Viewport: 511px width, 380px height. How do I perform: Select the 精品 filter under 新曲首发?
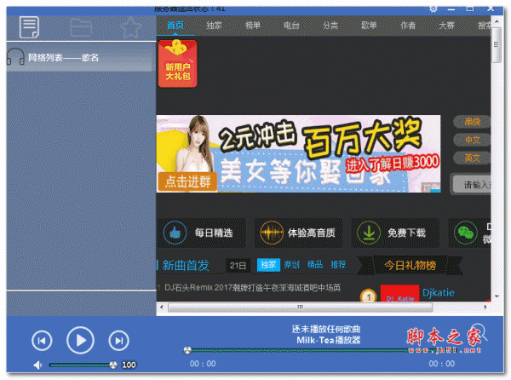coord(315,265)
